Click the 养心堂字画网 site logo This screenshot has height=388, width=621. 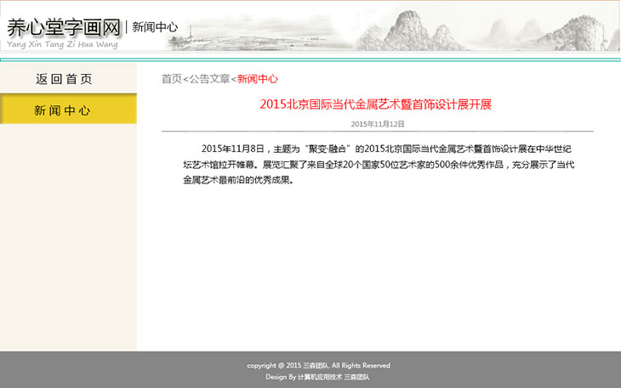pos(63,25)
